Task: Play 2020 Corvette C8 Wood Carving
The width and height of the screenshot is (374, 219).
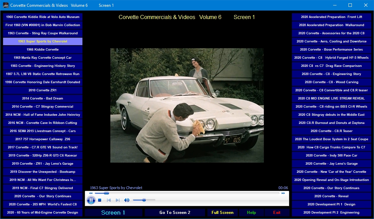Action: click(x=331, y=82)
